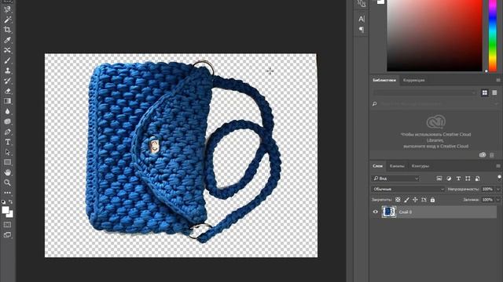Switch Libraries to grid view
This screenshot has width=503, height=282.
tap(485, 92)
